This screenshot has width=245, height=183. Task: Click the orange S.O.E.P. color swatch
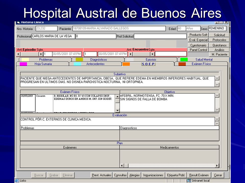click(x=126, y=64)
